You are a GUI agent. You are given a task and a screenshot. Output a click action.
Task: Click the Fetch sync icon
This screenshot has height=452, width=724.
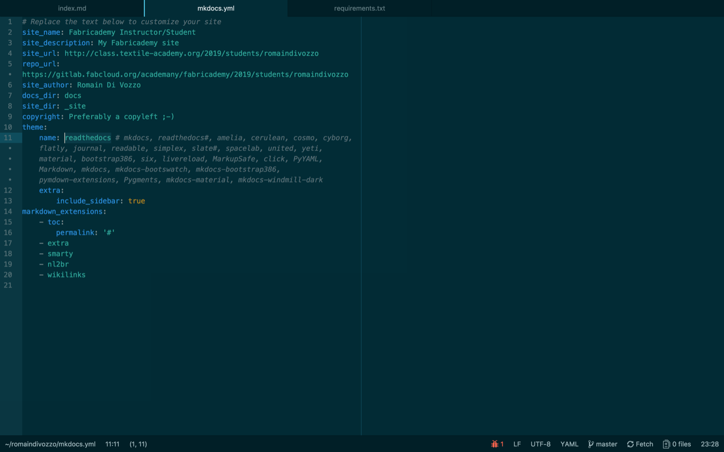(x=630, y=444)
